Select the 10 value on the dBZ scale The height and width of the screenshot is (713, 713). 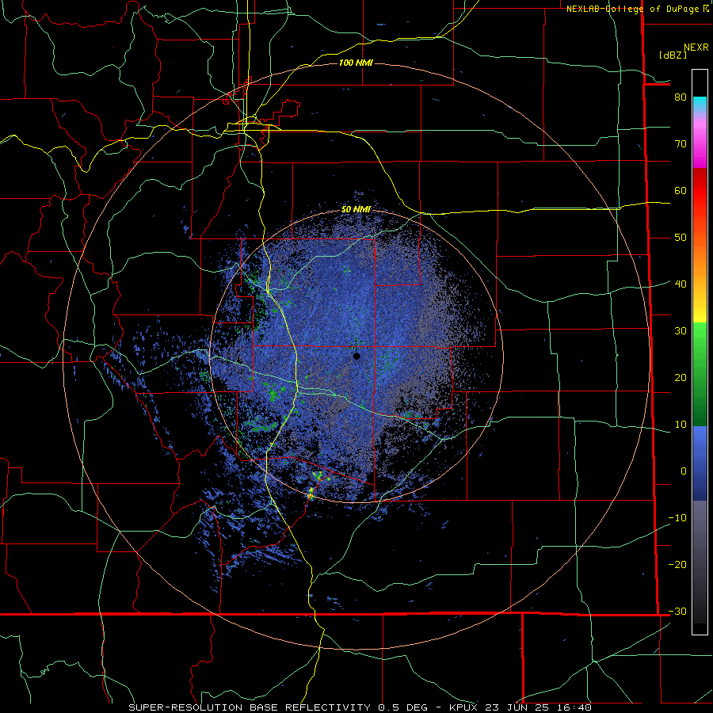point(681,425)
